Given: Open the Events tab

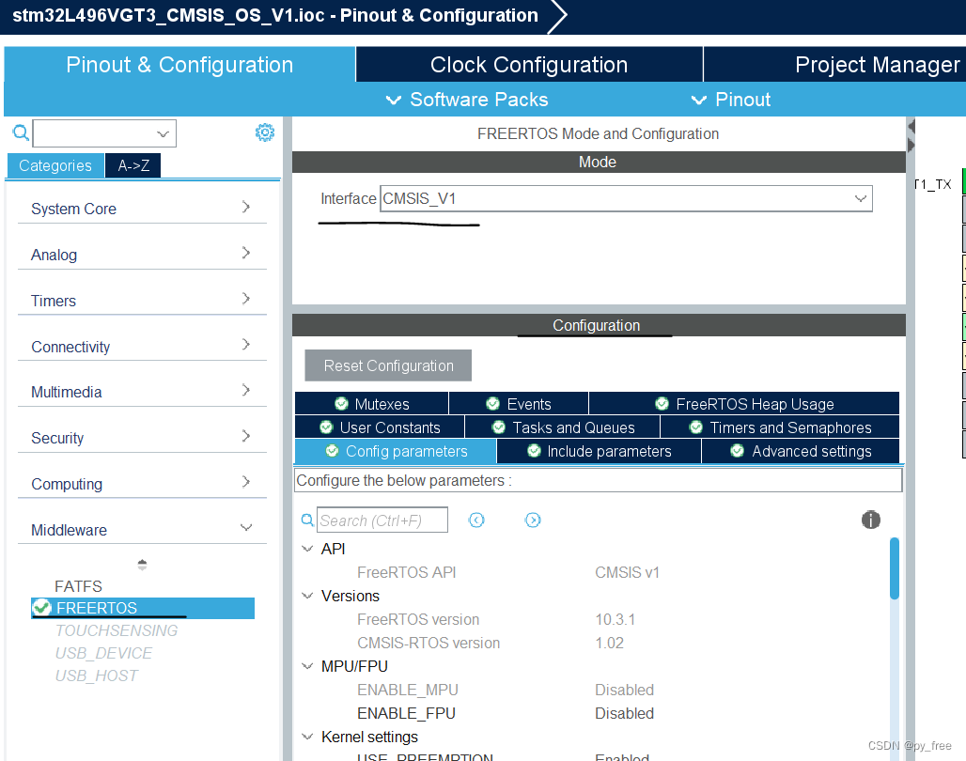Looking at the screenshot, I should click(x=519, y=404).
